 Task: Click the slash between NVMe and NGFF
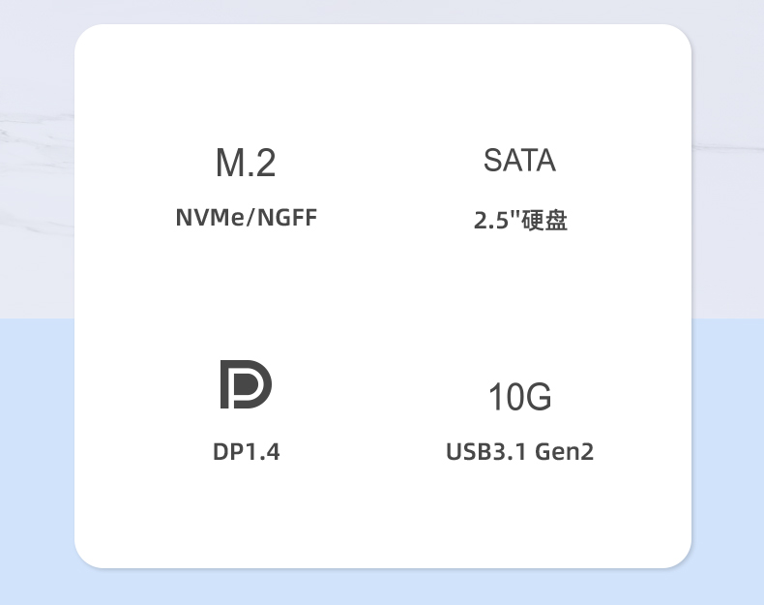[x=250, y=218]
